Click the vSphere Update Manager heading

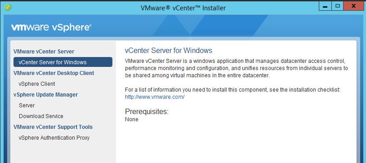(x=46, y=95)
